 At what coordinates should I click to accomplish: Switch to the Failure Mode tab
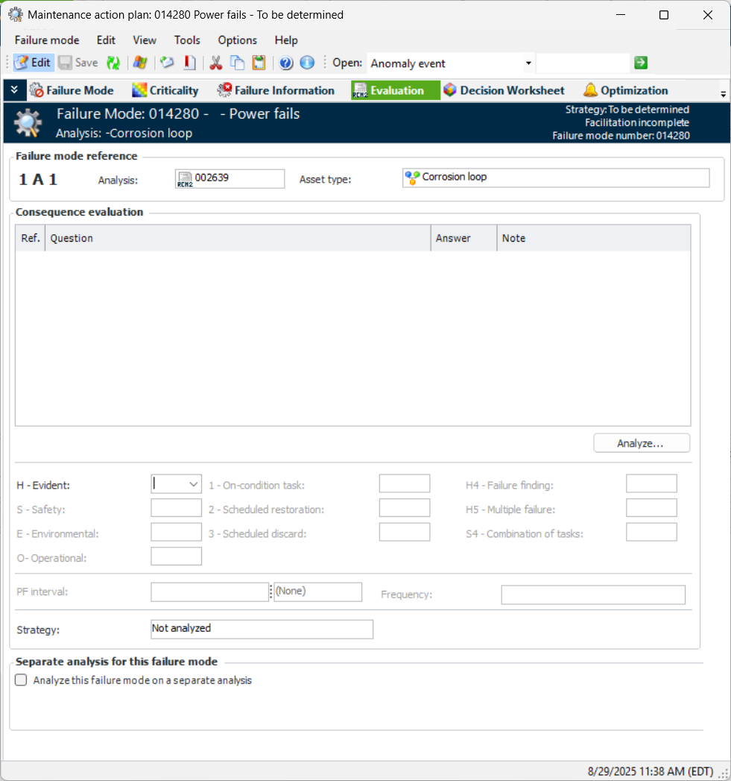coord(72,90)
